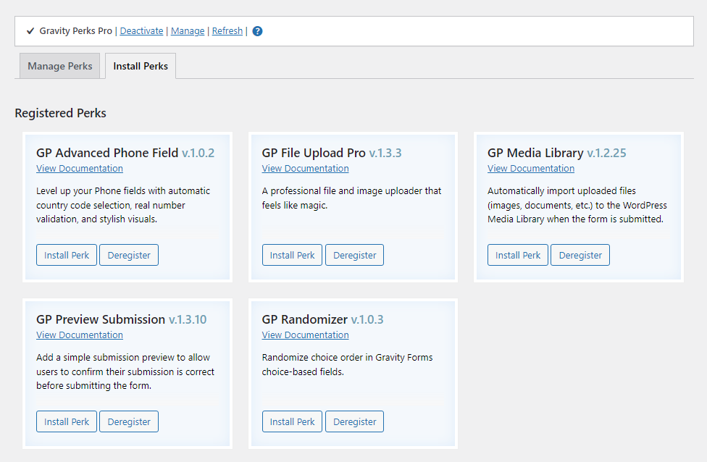The height and width of the screenshot is (462, 707).
Task: Refresh the Gravity Perks Pro license
Action: pos(227,31)
